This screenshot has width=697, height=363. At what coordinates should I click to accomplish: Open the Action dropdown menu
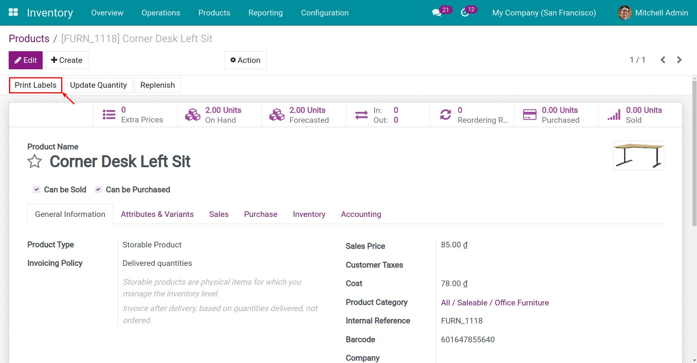245,60
